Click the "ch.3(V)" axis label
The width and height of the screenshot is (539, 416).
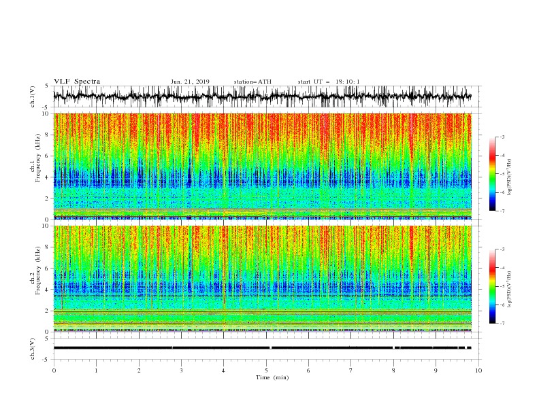(33, 349)
